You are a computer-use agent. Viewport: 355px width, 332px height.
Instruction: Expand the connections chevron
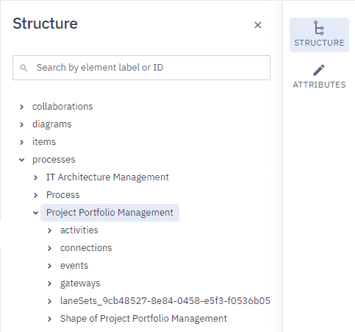tap(50, 248)
